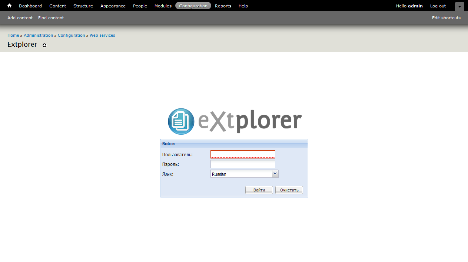The height and width of the screenshot is (262, 468).
Task: Open the Reports menu
Action: [x=223, y=6]
